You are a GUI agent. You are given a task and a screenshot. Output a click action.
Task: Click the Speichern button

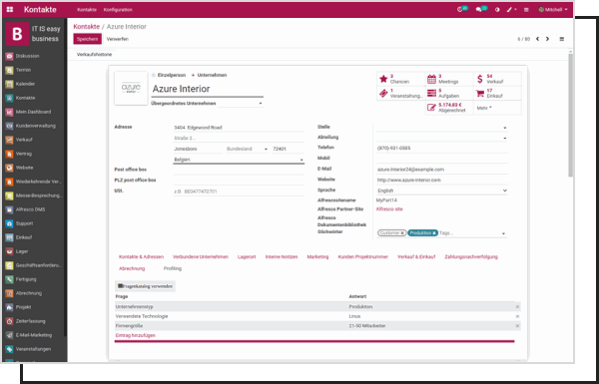click(x=88, y=39)
